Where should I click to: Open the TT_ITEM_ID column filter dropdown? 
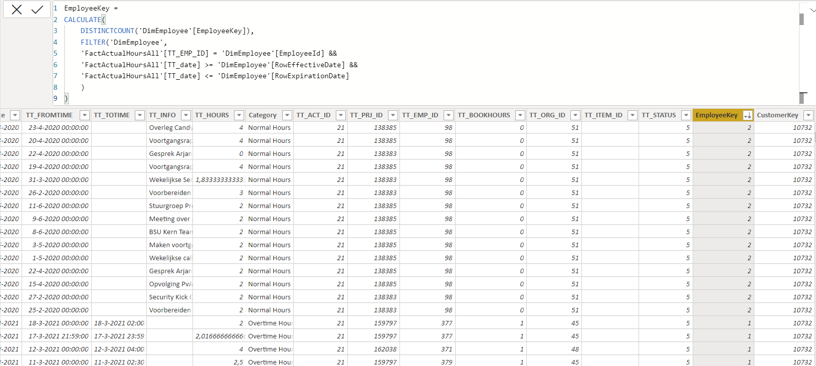pyautogui.click(x=633, y=115)
